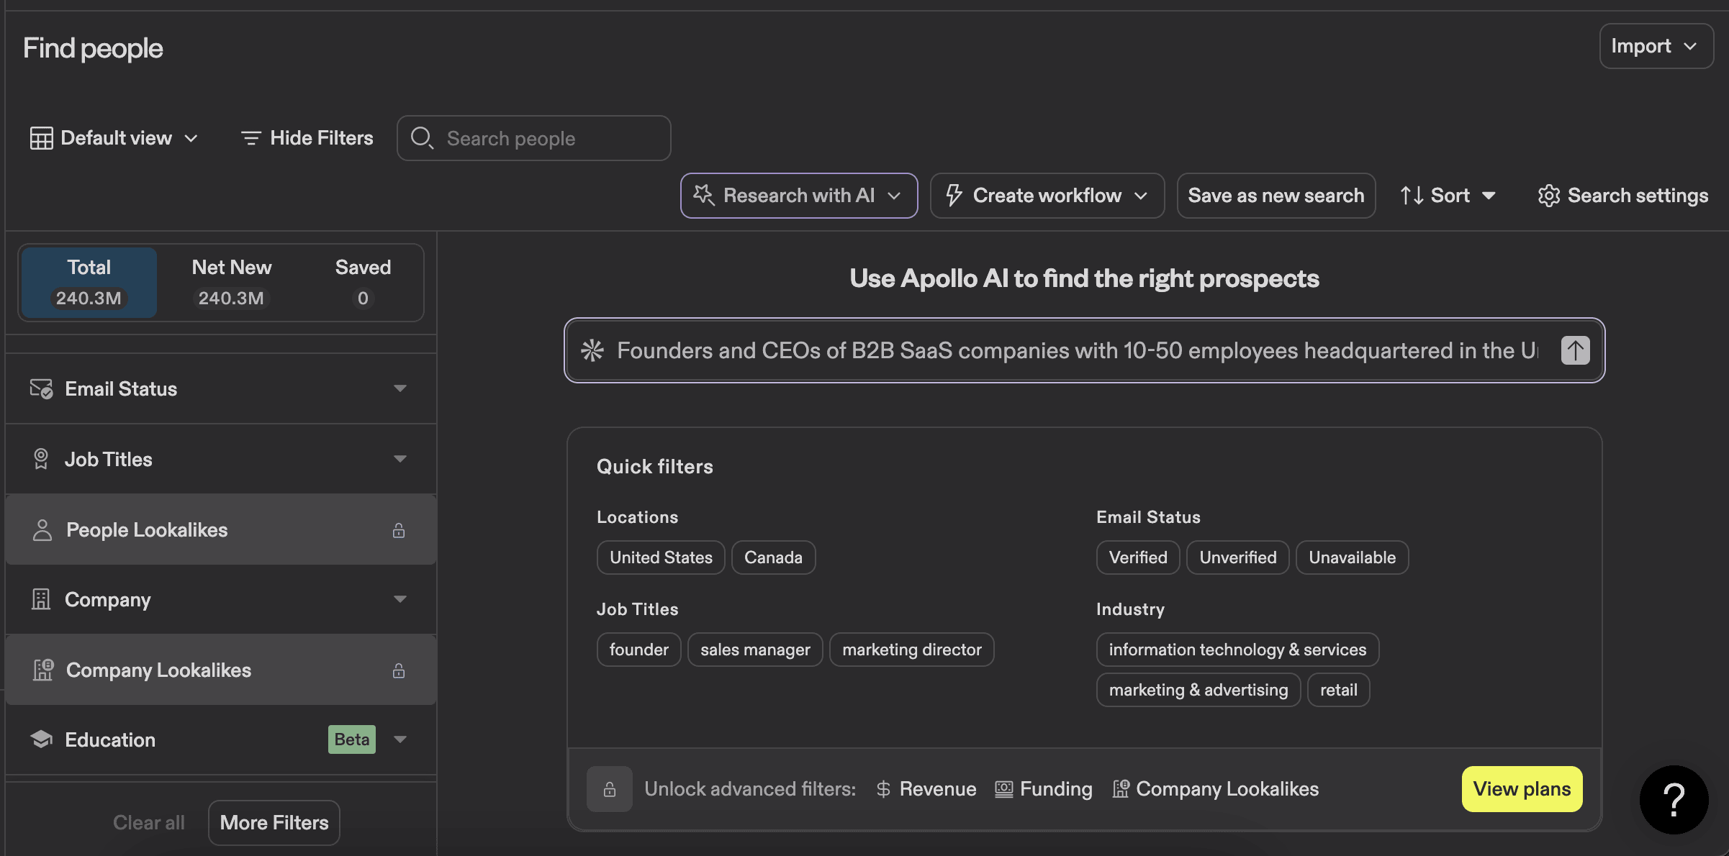The height and width of the screenshot is (856, 1729).
Task: Click the sparkle icon on Research with AI
Action: 703,195
